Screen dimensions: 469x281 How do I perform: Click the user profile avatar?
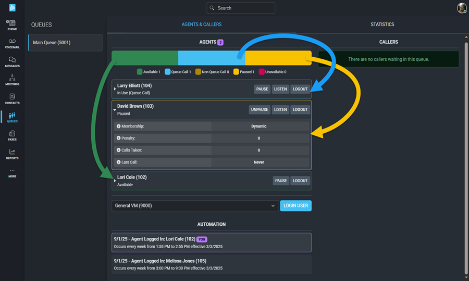pyautogui.click(x=461, y=8)
